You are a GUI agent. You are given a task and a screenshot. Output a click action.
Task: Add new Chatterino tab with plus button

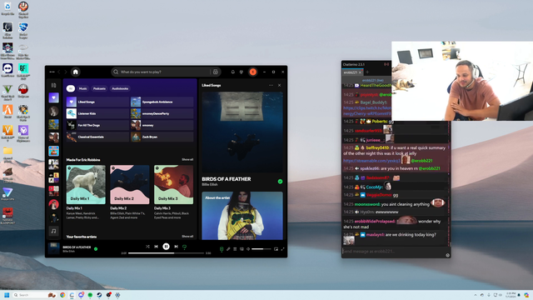(x=367, y=72)
